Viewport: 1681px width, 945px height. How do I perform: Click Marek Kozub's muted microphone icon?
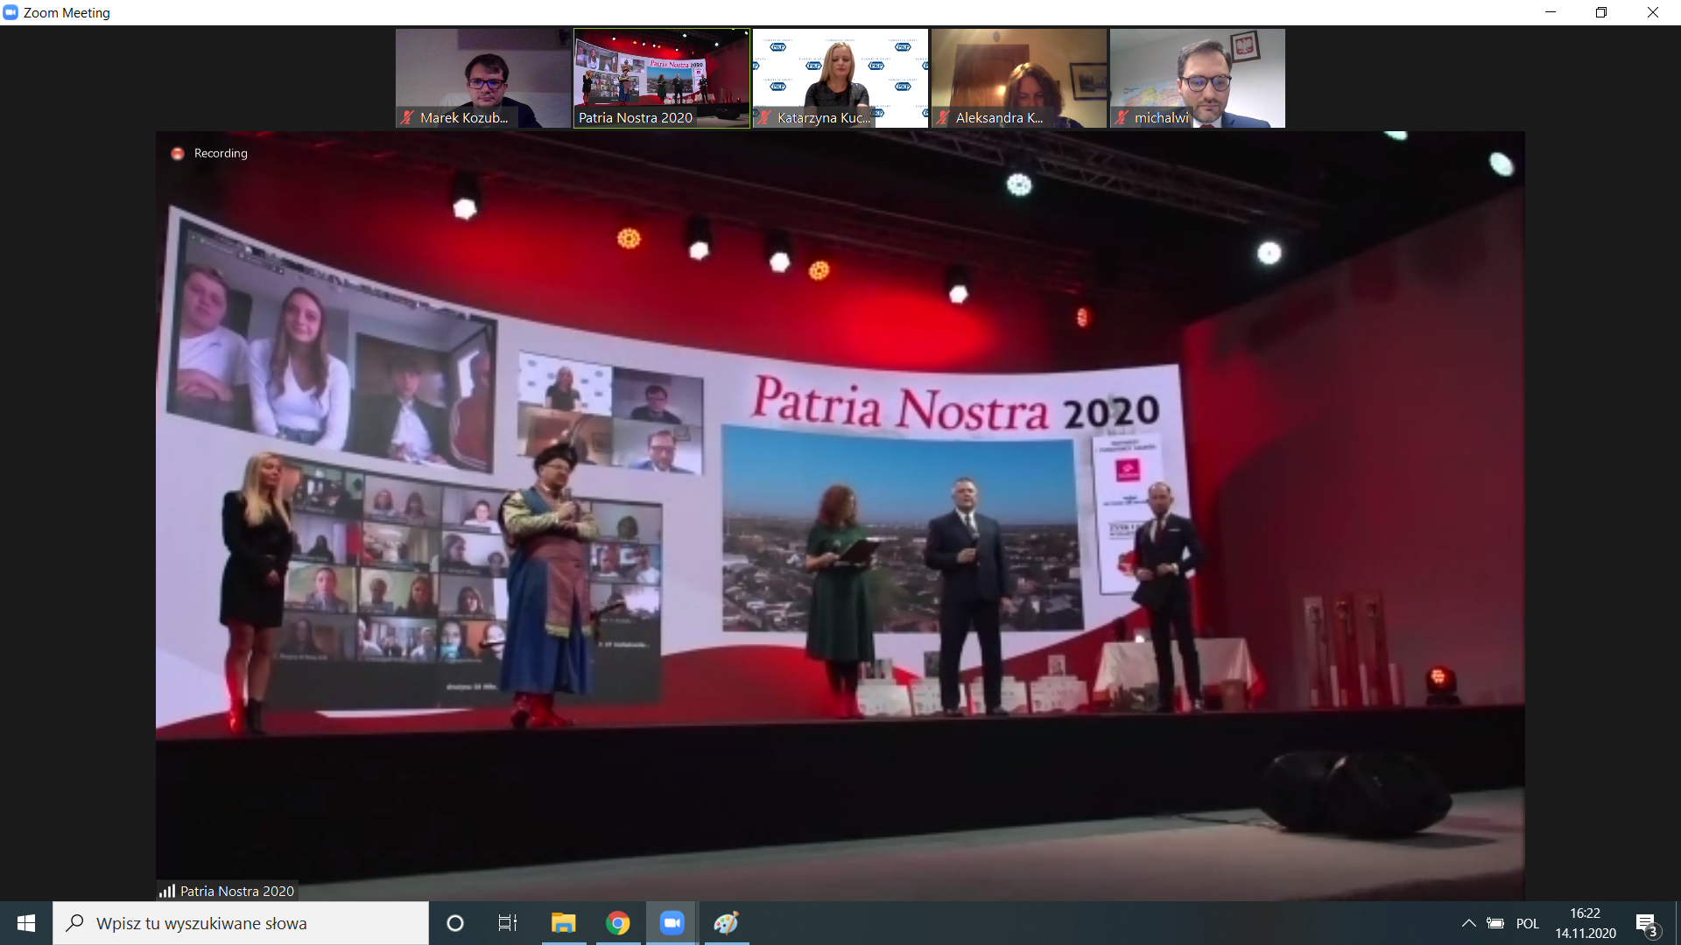(x=407, y=117)
